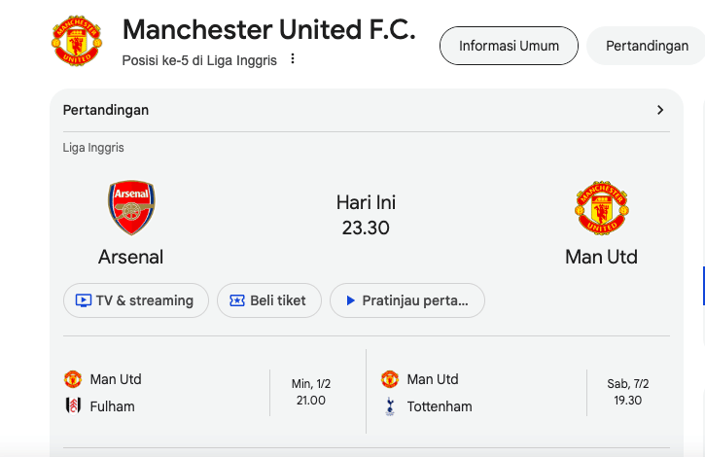Open the Man Utd vs Fulham match
Image resolution: width=705 pixels, height=457 pixels.
194,393
